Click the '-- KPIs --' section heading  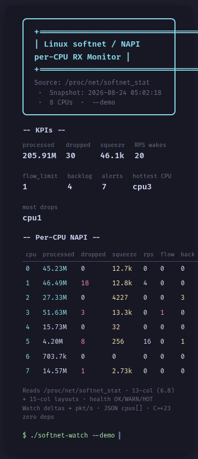44,130
